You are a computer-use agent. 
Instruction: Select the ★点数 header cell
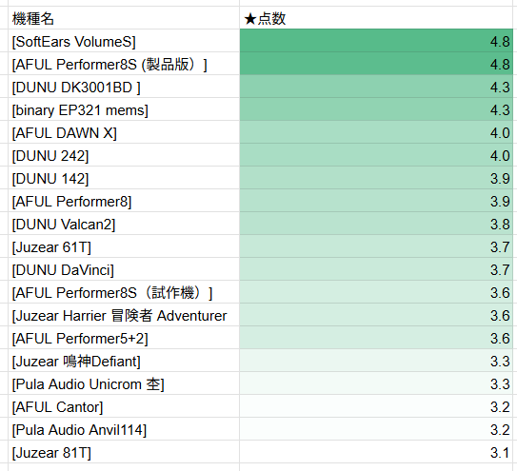(376, 18)
